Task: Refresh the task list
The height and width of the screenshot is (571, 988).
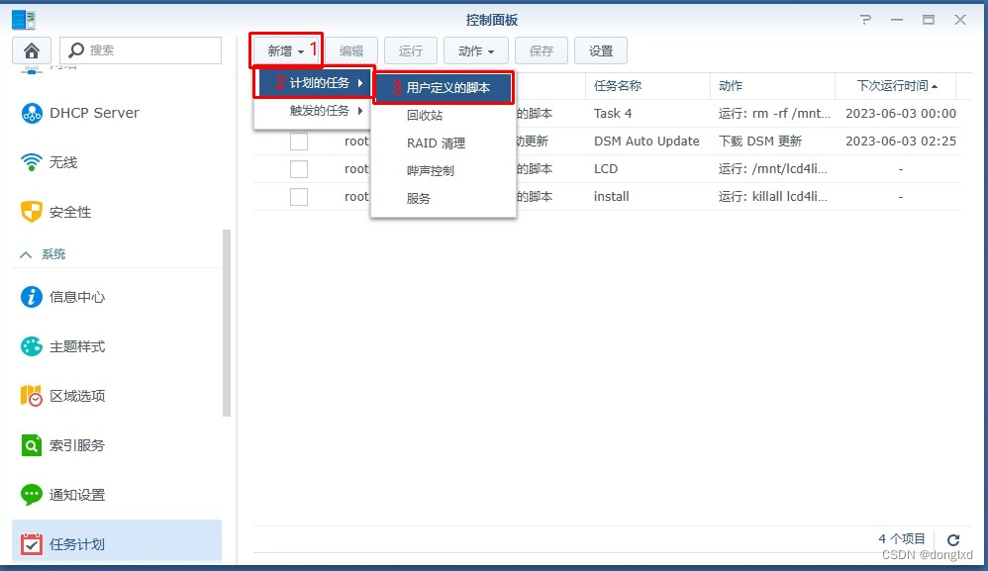Action: [953, 540]
